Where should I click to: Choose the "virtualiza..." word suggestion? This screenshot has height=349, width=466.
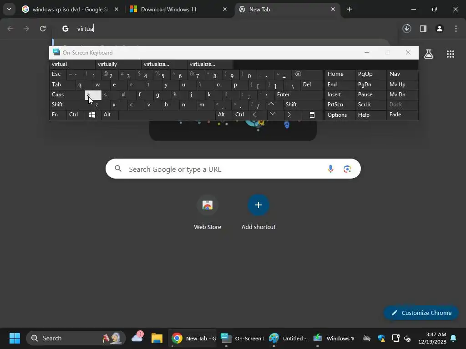pos(164,64)
